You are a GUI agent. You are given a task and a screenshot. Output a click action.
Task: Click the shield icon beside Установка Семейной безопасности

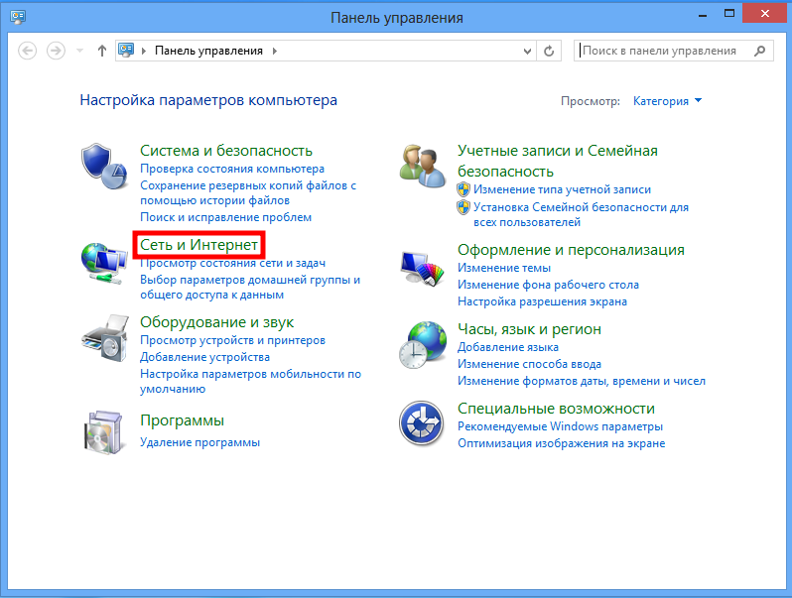coord(463,207)
